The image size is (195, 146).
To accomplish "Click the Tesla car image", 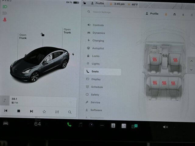I will (x=40, y=64).
